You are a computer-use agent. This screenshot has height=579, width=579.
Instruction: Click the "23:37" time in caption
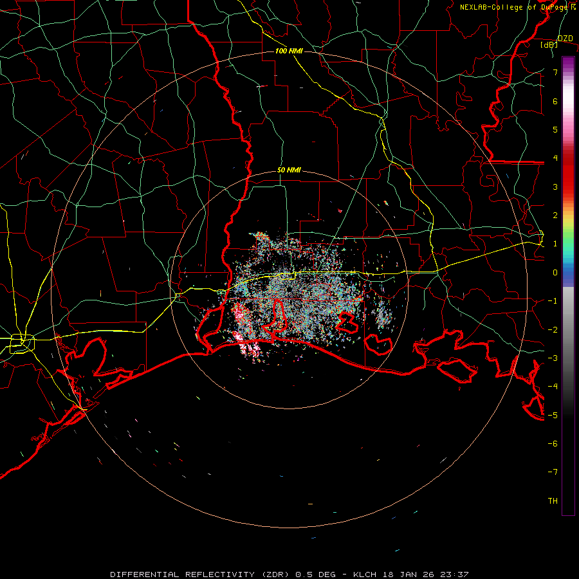(454, 574)
